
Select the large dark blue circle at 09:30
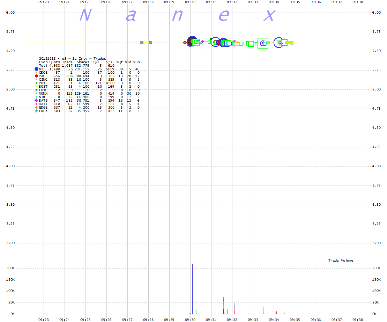(192, 41)
